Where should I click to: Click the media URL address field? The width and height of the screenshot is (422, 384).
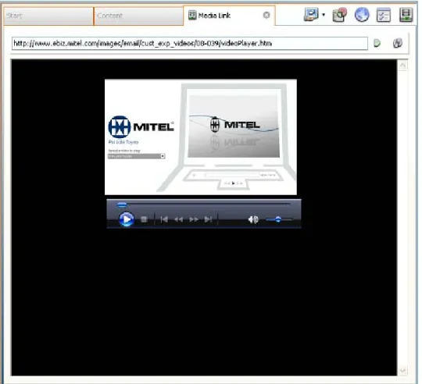pos(190,44)
